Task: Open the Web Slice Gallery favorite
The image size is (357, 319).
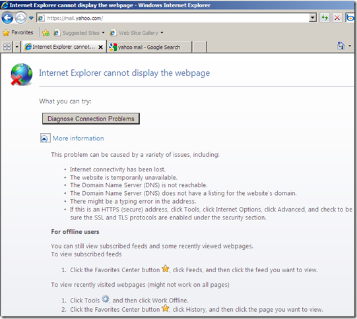Action: (134, 33)
